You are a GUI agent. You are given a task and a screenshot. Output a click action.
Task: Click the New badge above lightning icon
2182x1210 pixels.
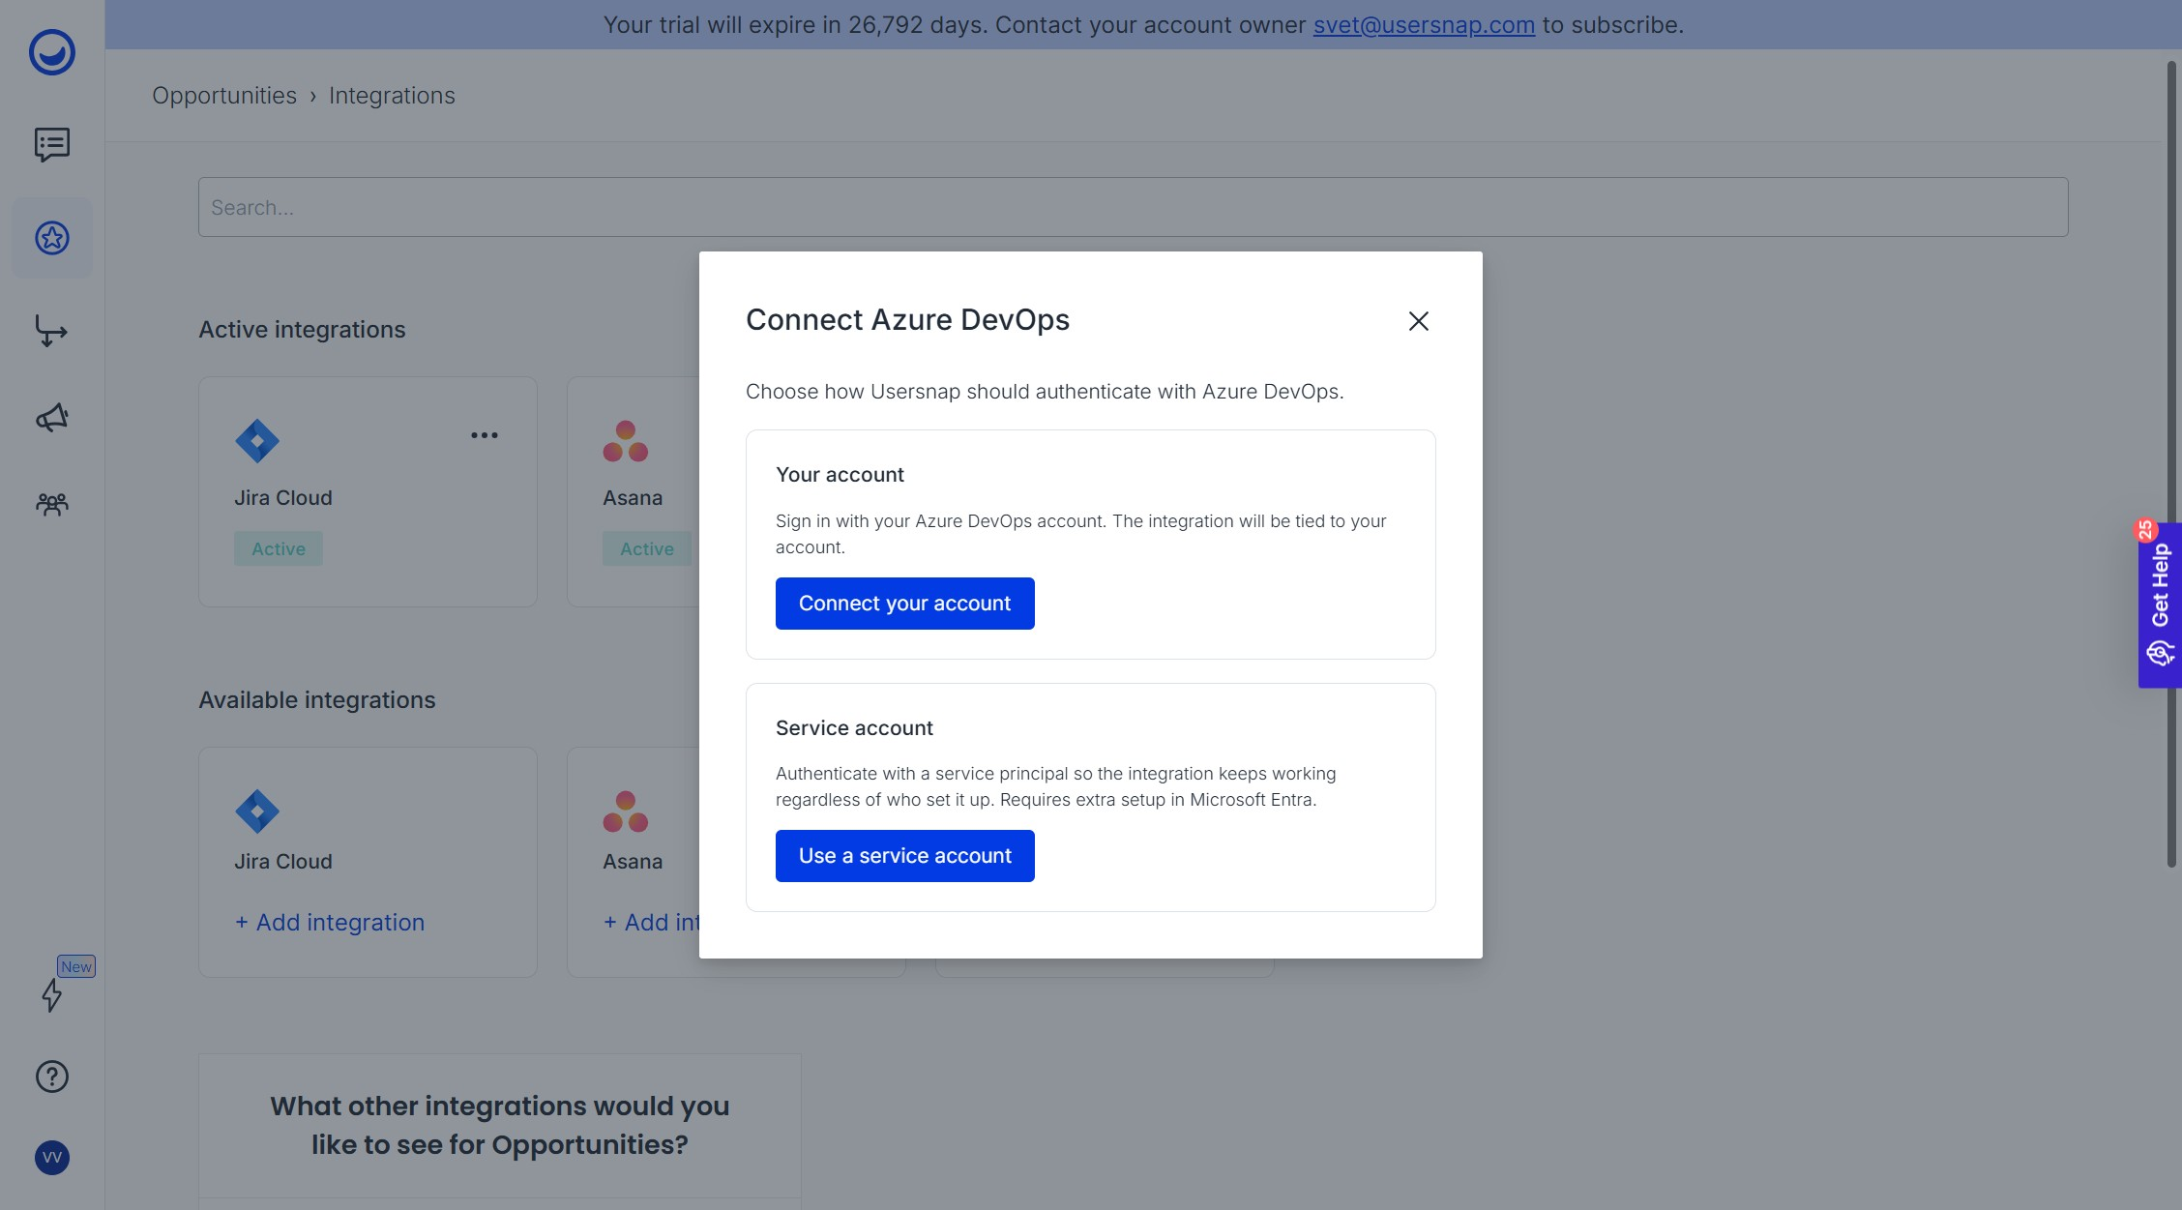76,966
